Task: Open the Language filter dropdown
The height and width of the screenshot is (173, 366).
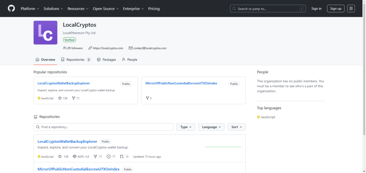Action: (211, 127)
